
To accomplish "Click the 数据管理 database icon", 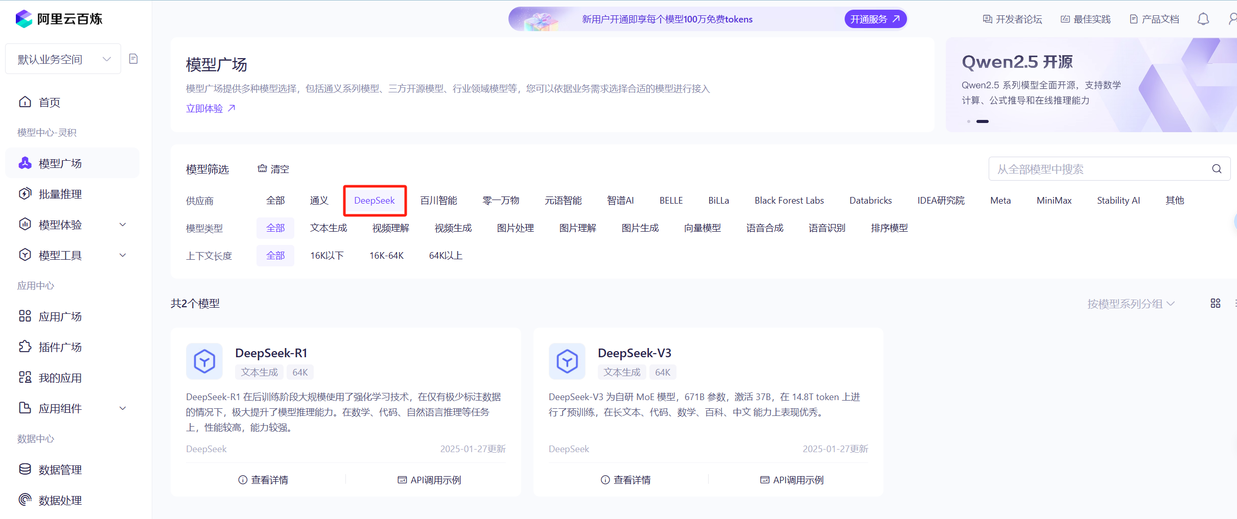I will pos(25,469).
